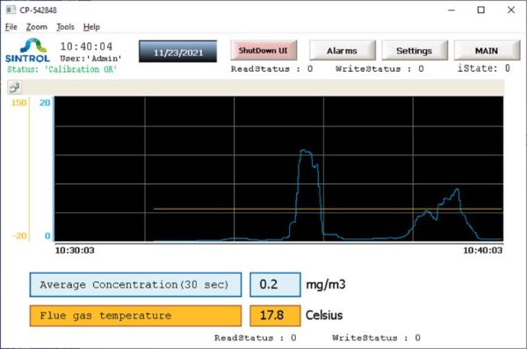This screenshot has height=349, width=527.
Task: Select the 17.8 Celsius temperature value field
Action: pos(275,316)
